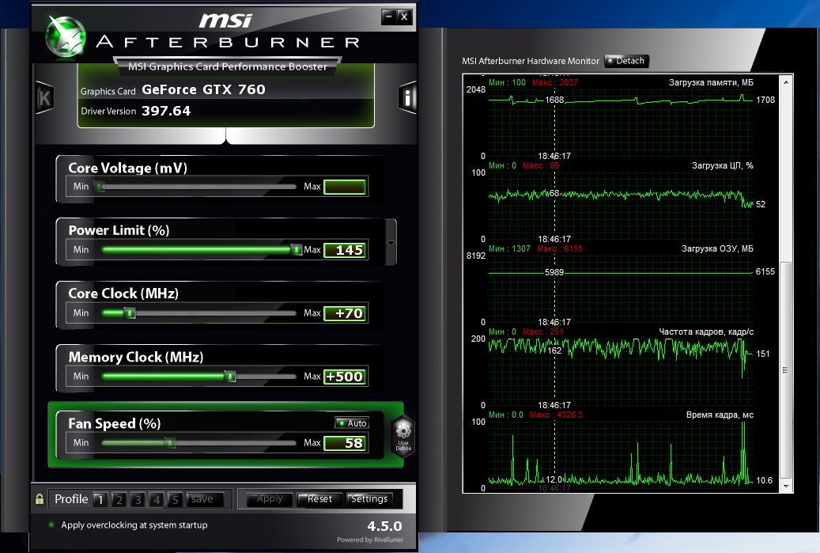Click the GeForce GTX 760 card name
Image resolution: width=820 pixels, height=553 pixels.
pyautogui.click(x=203, y=89)
